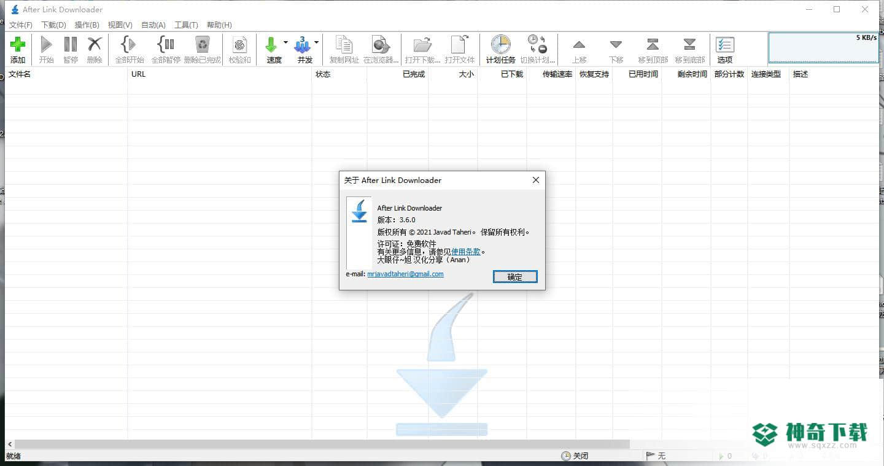This screenshot has width=884, height=466.
Task: Click the 确定 button in About dialog
Action: click(515, 277)
